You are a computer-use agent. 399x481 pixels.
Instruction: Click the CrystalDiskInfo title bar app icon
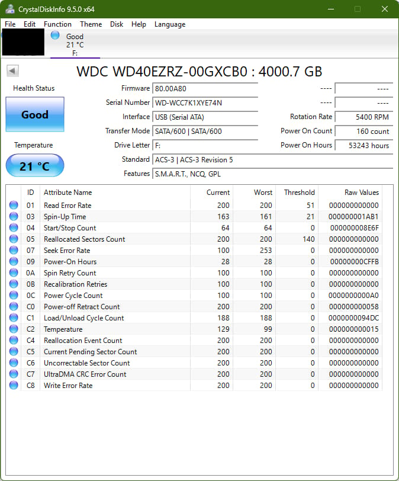10,9
